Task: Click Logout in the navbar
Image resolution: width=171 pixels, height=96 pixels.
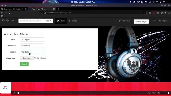Action: coord(163,21)
